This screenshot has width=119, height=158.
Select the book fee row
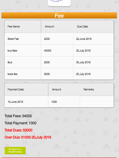59,74
